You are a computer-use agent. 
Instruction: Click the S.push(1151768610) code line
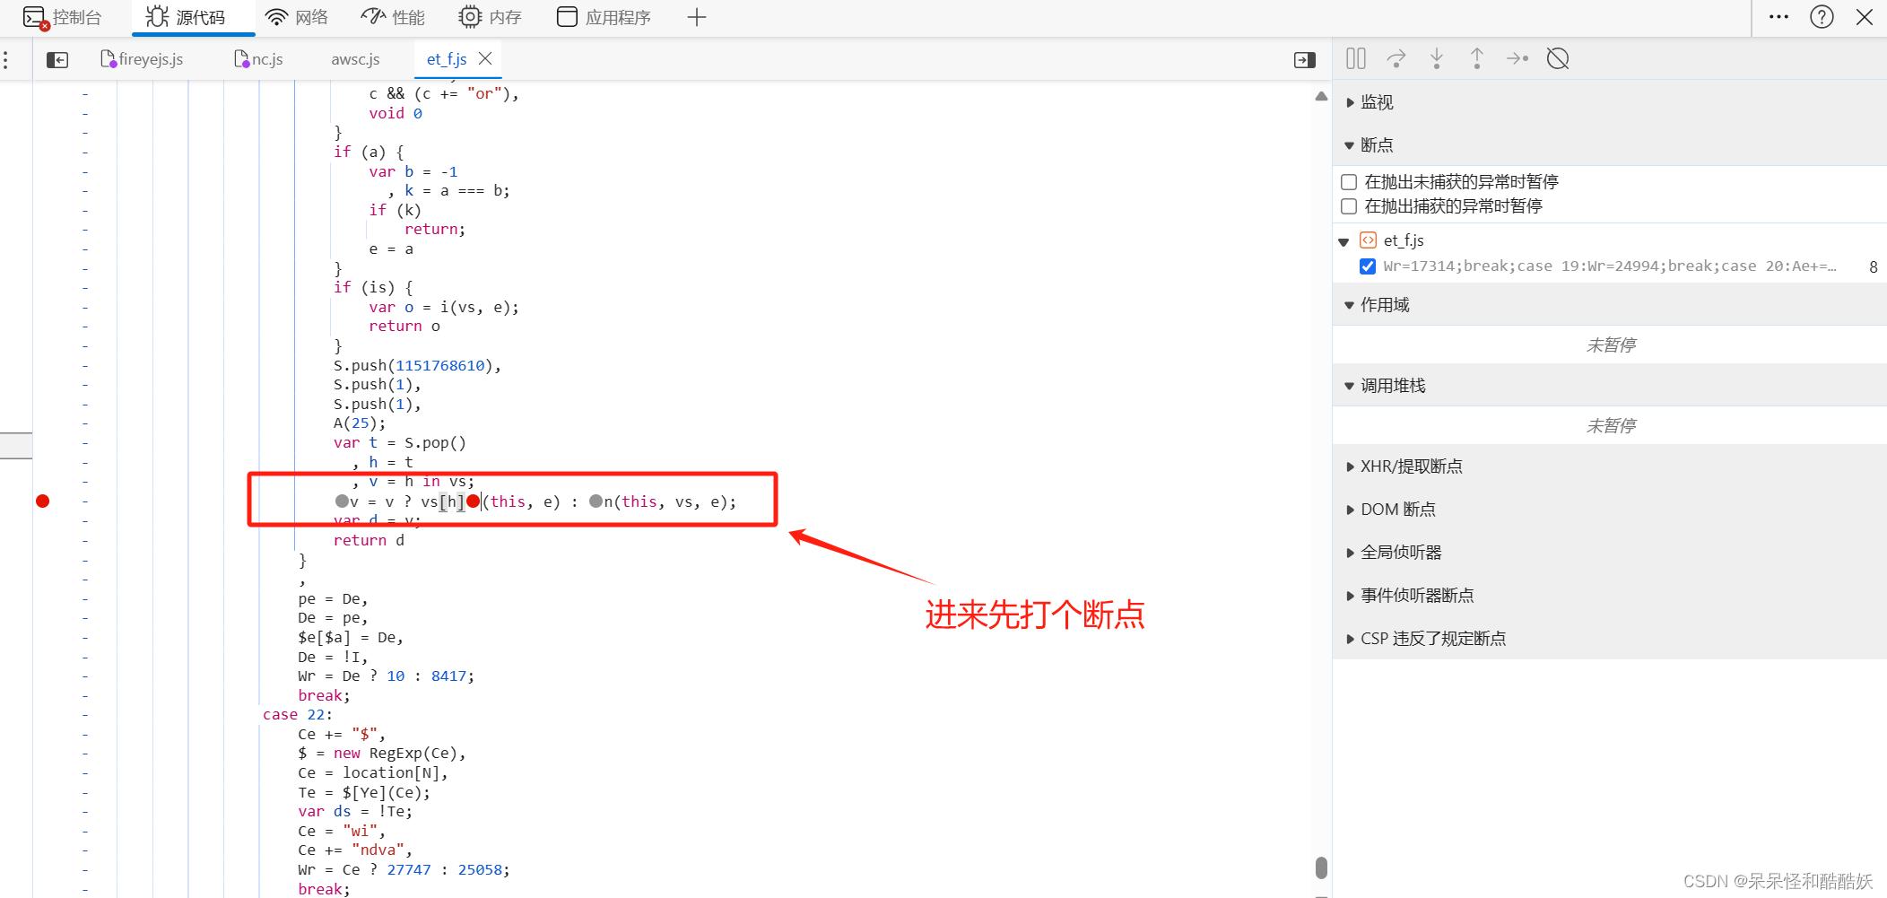tap(417, 365)
